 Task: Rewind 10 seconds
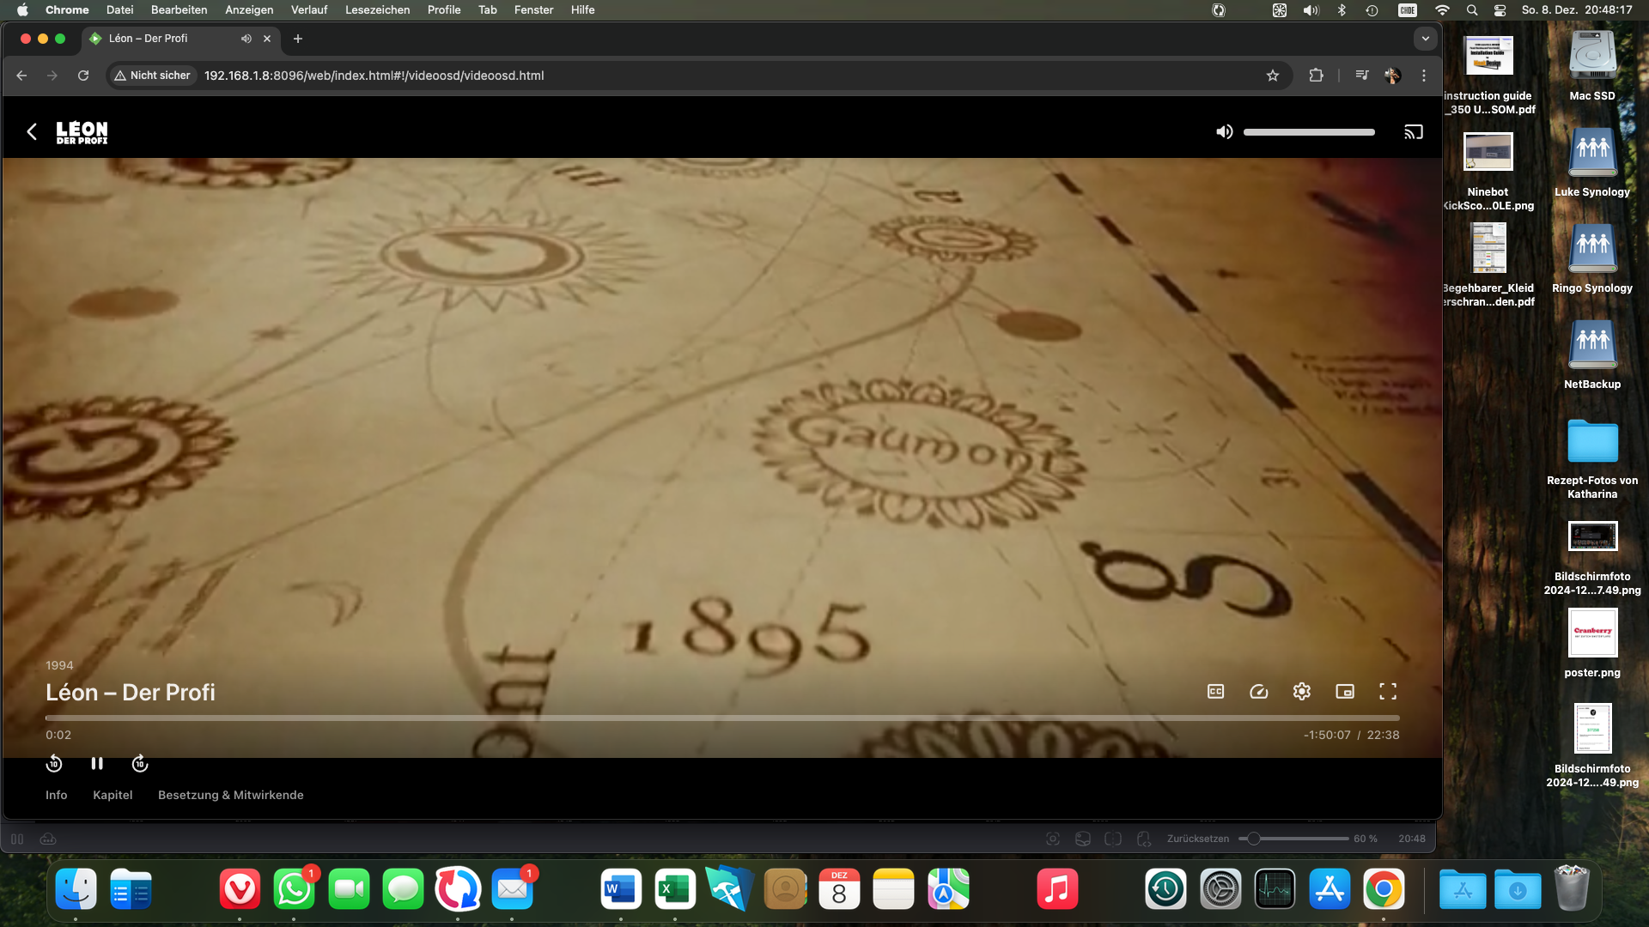[x=54, y=763]
